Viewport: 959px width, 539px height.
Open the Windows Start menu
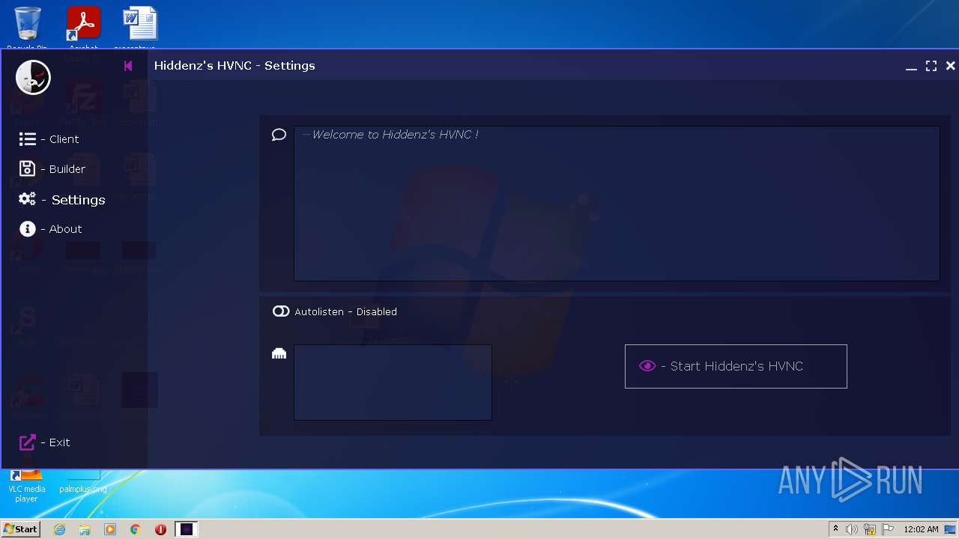pyautogui.click(x=20, y=529)
